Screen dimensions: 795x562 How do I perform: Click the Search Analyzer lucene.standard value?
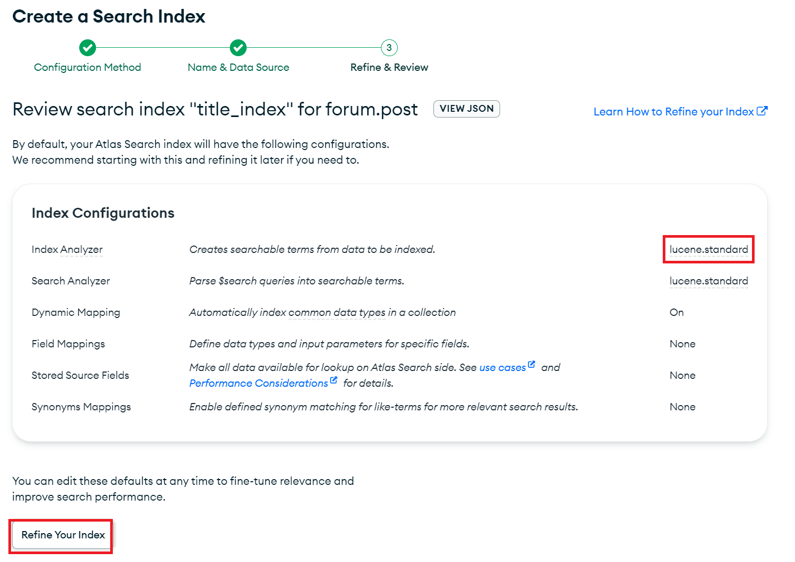tap(708, 281)
